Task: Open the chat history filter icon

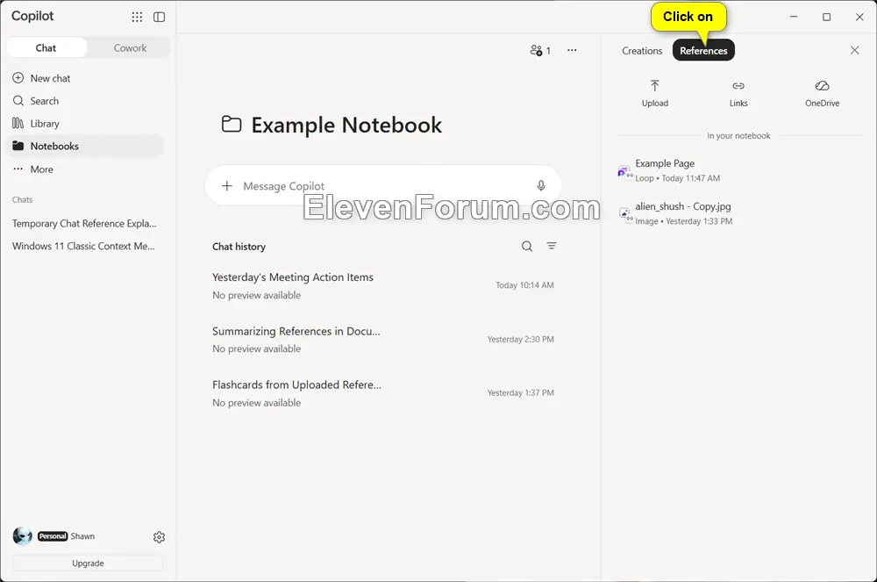Action: click(x=552, y=246)
